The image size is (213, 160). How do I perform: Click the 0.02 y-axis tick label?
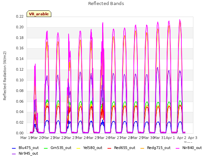(20, 122)
